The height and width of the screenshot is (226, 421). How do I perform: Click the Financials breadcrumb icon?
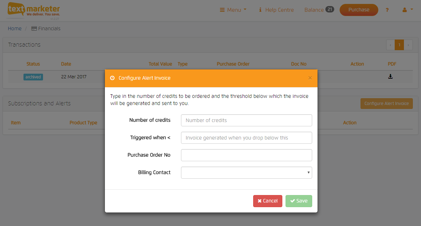[34, 28]
